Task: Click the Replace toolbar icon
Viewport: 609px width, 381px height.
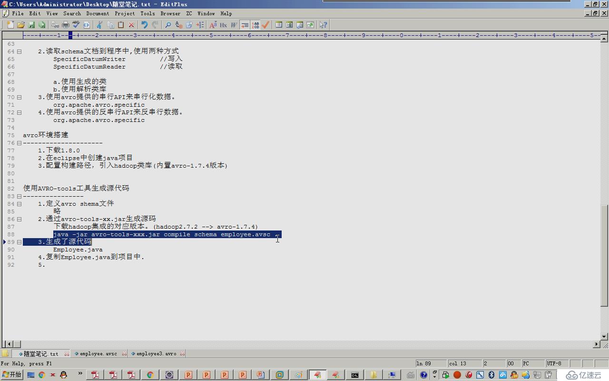Action: [x=179, y=25]
